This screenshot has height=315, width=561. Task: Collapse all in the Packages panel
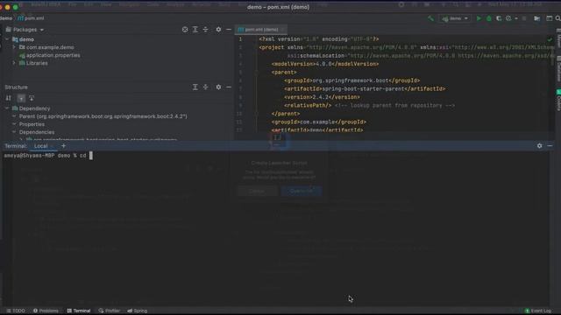[x=205, y=30]
